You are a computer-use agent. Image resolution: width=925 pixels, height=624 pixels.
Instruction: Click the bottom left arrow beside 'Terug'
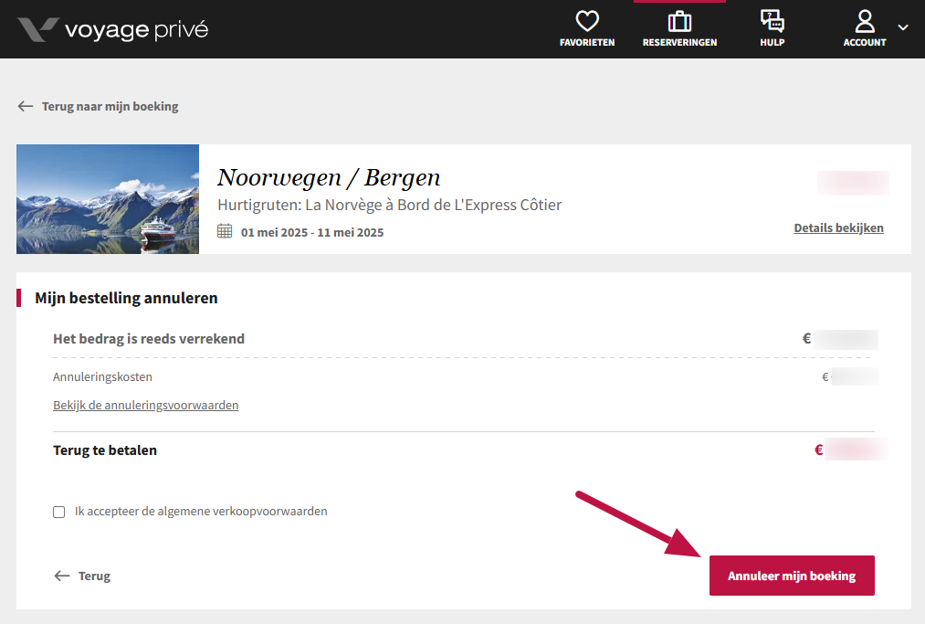(62, 576)
